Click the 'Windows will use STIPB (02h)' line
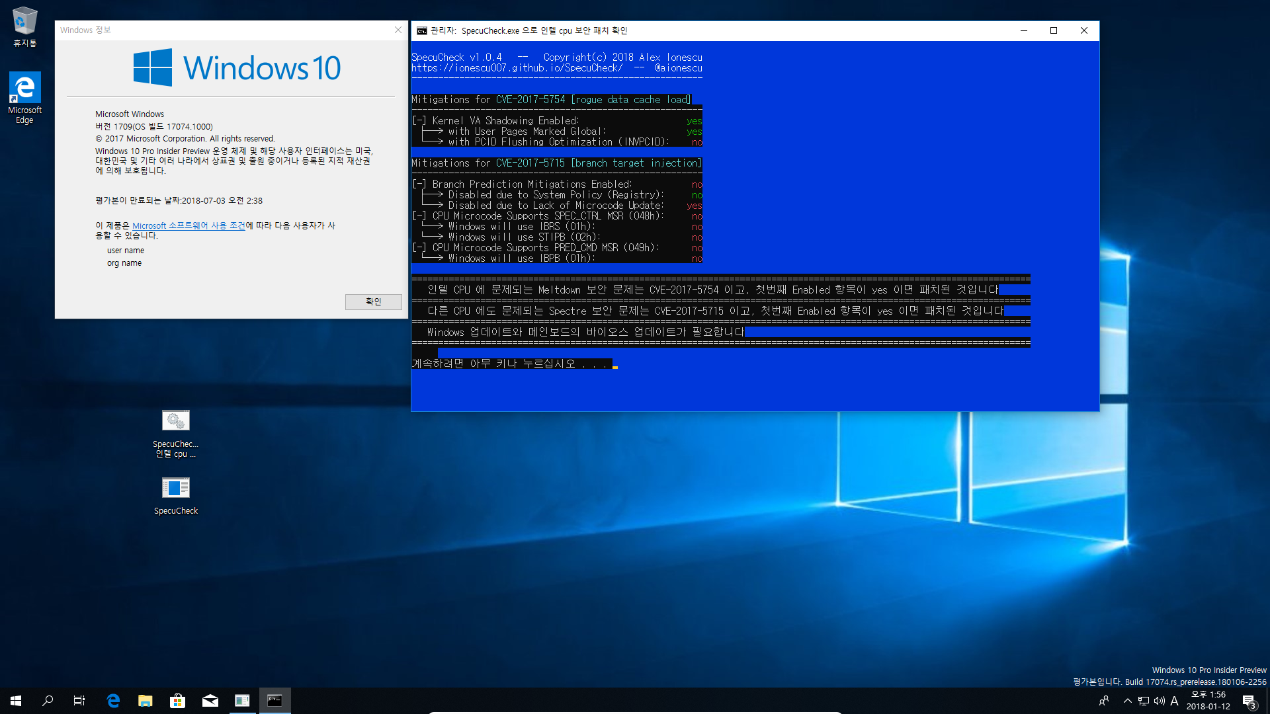 (557, 237)
